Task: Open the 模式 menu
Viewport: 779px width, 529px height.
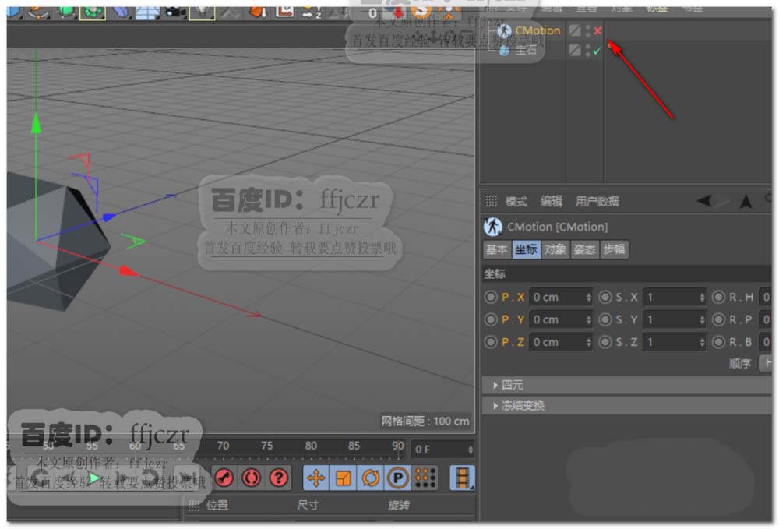Action: [x=516, y=201]
